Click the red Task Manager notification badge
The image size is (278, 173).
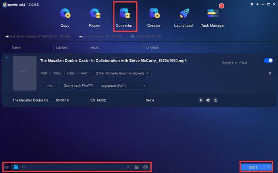(222, 6)
